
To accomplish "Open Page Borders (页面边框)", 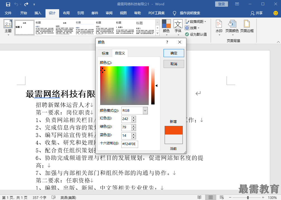I will pos(247,26).
